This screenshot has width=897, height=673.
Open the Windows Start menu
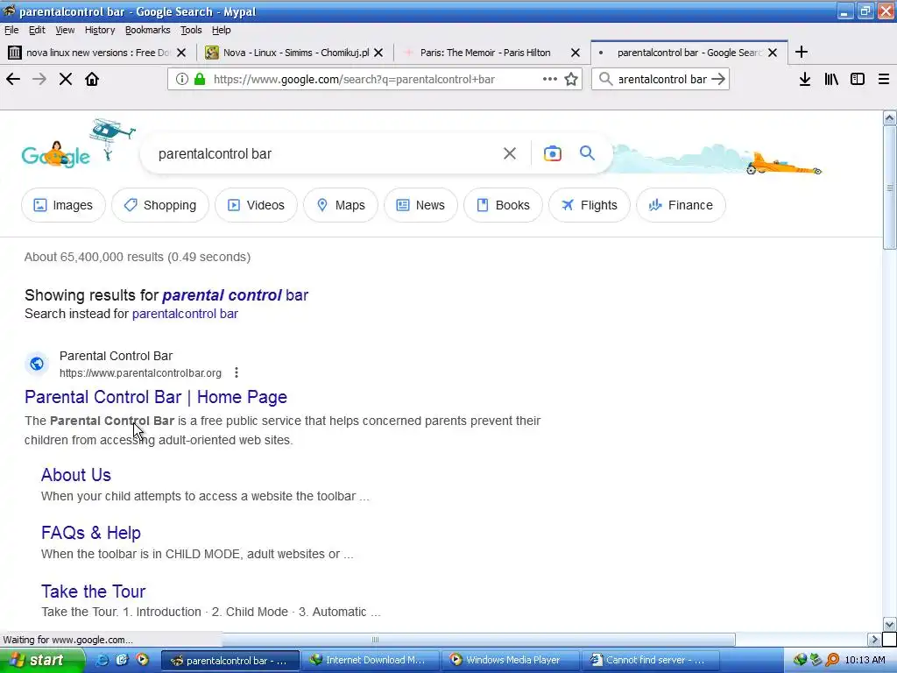[41, 660]
